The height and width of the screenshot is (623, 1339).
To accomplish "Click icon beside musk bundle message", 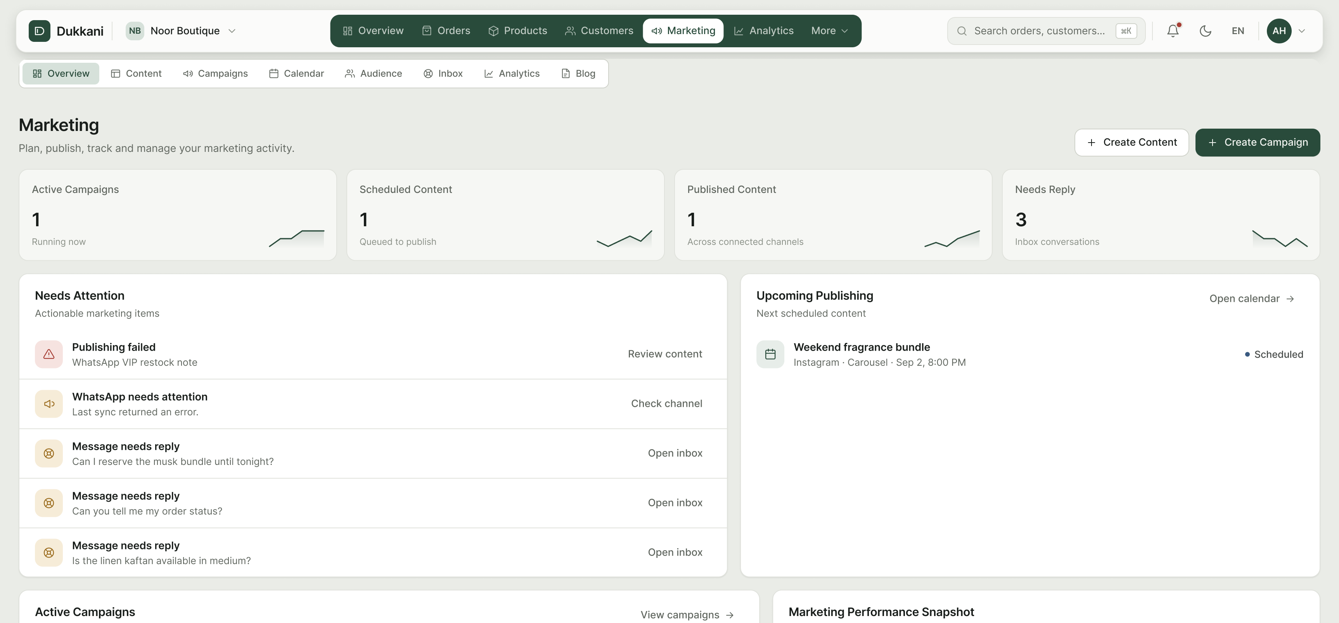I will [49, 453].
